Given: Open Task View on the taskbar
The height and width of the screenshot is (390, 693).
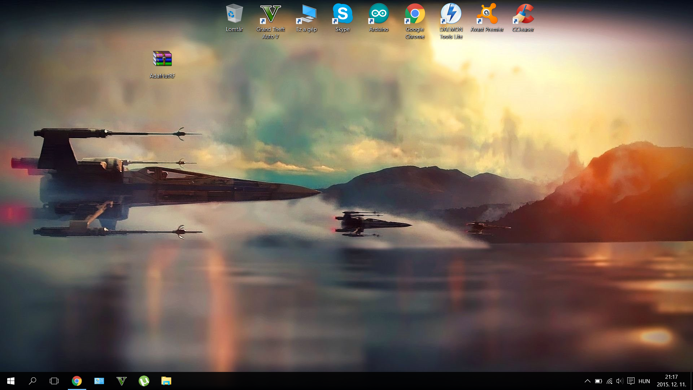Looking at the screenshot, I should 54,381.
